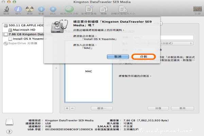
Task: Click the Burn disc toolbar icon
Action: (x=30, y=9)
